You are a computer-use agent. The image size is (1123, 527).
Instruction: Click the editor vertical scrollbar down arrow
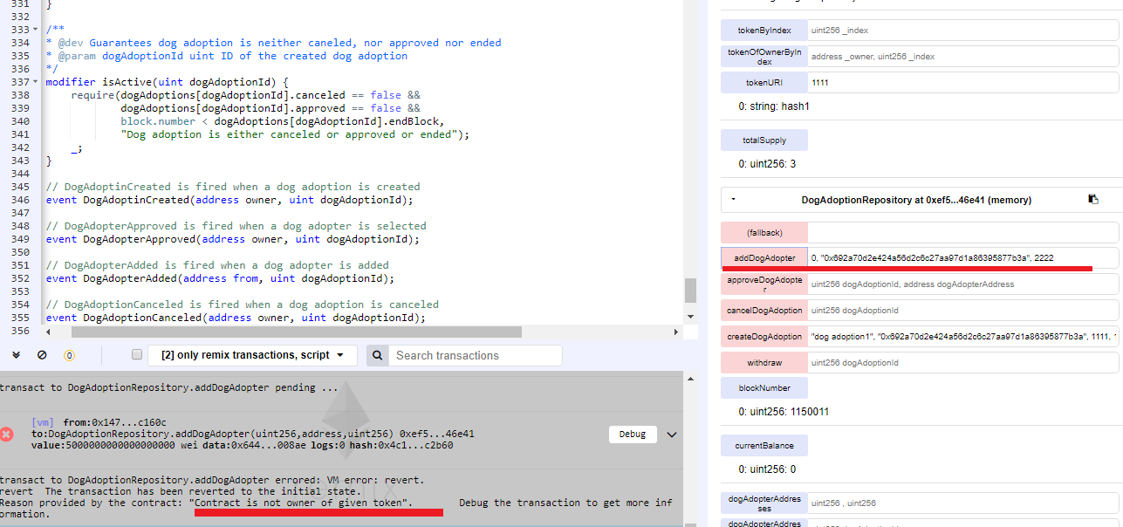690,316
